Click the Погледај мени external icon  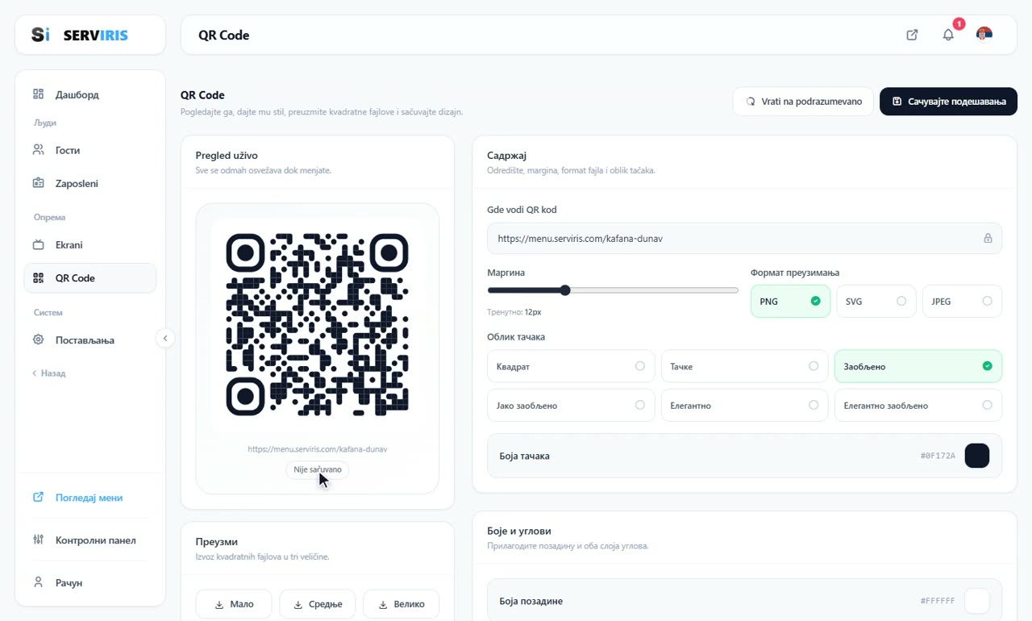38,498
